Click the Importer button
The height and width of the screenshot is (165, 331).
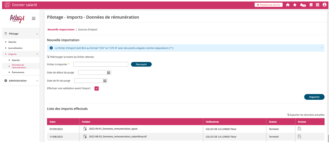click(x=314, y=97)
